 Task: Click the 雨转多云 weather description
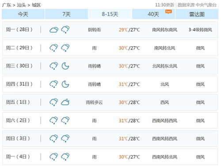click(94, 102)
